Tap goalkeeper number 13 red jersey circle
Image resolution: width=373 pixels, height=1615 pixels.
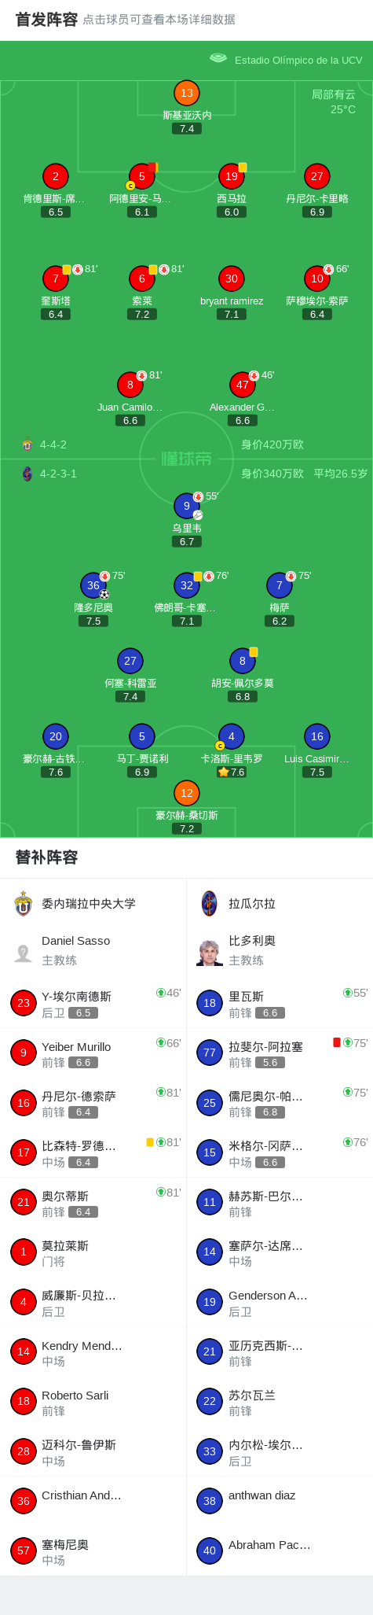[187, 93]
